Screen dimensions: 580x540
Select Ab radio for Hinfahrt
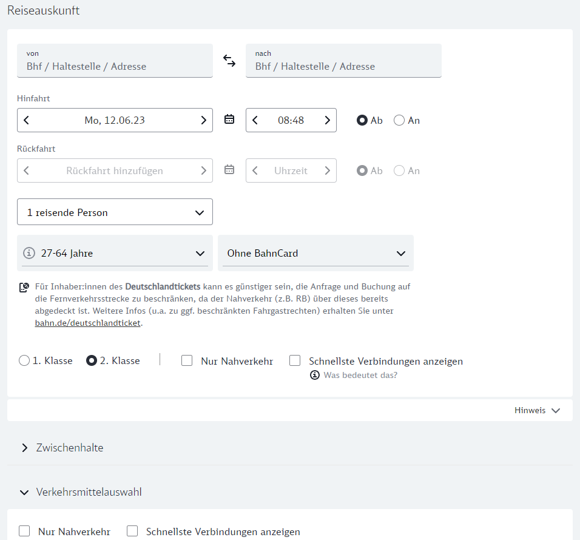tap(362, 120)
